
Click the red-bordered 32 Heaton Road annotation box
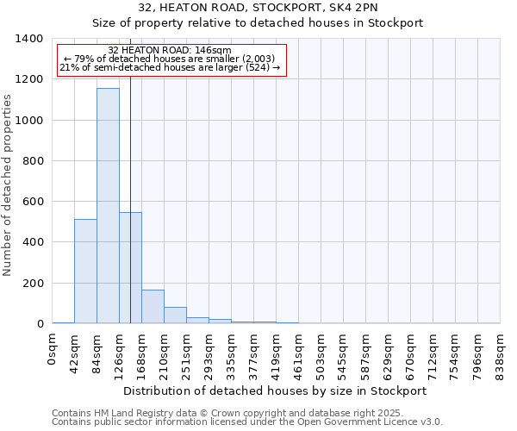[x=170, y=59]
